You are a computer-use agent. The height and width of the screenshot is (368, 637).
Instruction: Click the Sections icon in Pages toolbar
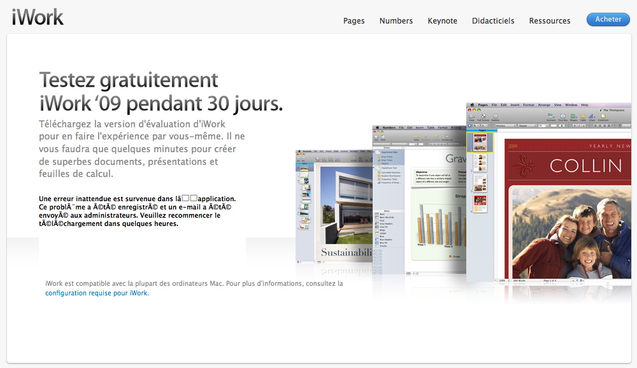(551, 116)
